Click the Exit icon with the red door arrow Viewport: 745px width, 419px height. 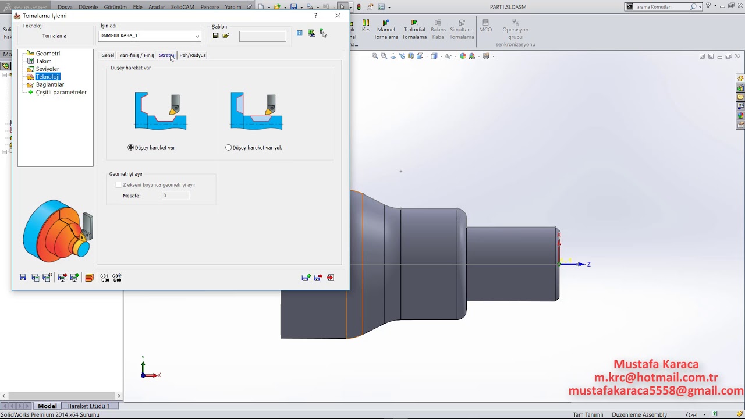[x=331, y=278]
